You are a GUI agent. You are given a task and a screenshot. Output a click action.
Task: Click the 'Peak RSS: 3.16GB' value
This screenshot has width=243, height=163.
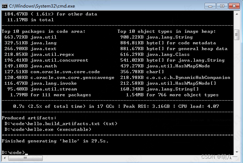click(146, 106)
